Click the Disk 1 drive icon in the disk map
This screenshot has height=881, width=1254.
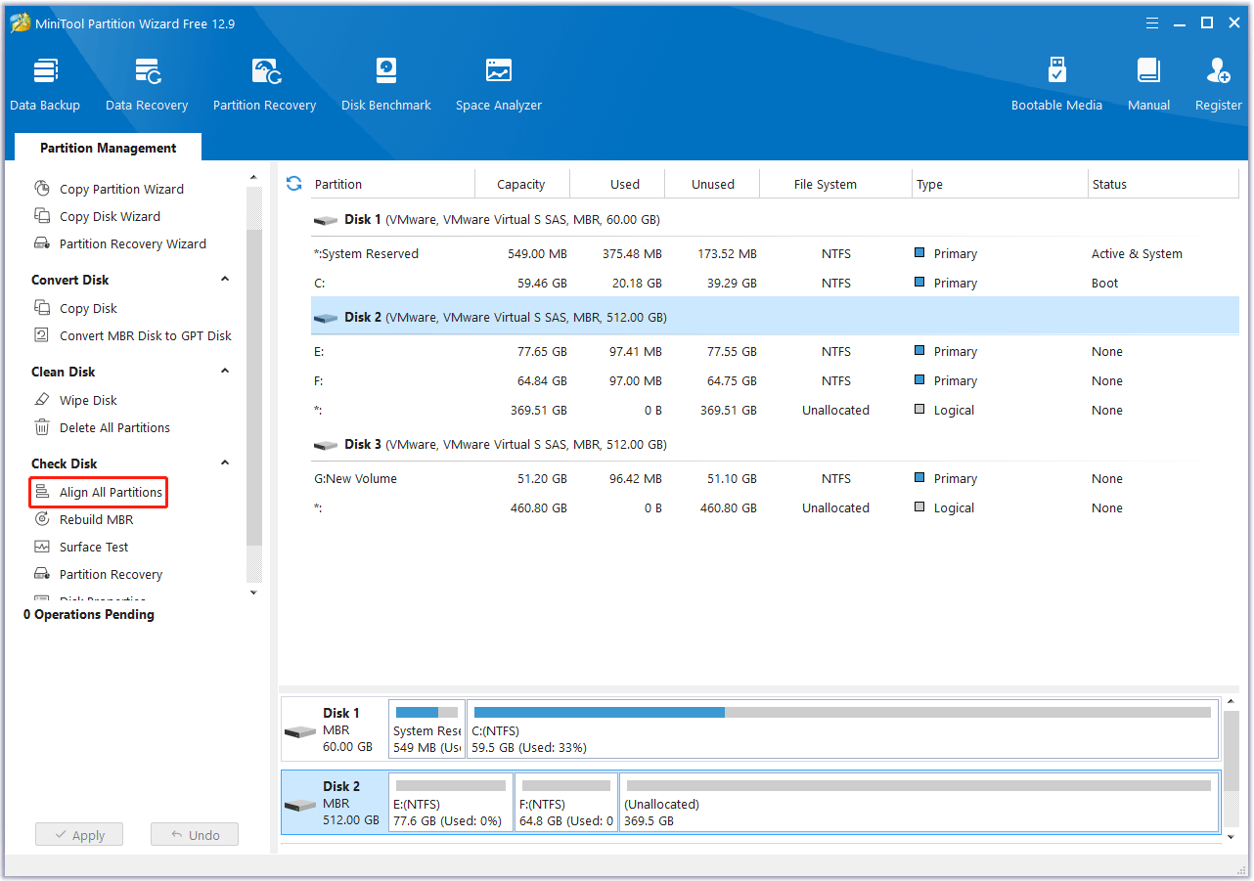click(x=300, y=731)
